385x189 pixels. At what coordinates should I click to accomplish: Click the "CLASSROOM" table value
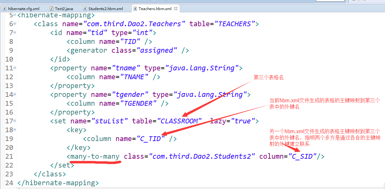pos(180,121)
